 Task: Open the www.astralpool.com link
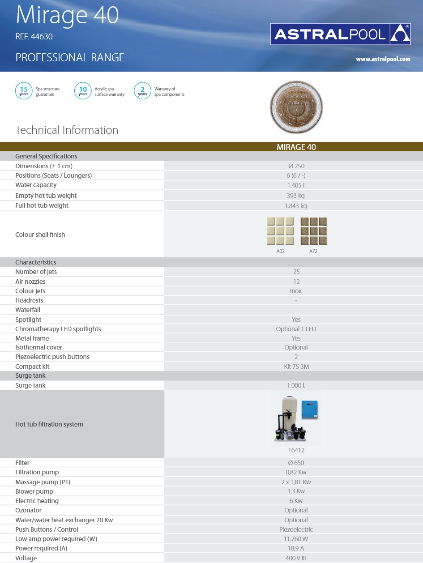(x=383, y=59)
